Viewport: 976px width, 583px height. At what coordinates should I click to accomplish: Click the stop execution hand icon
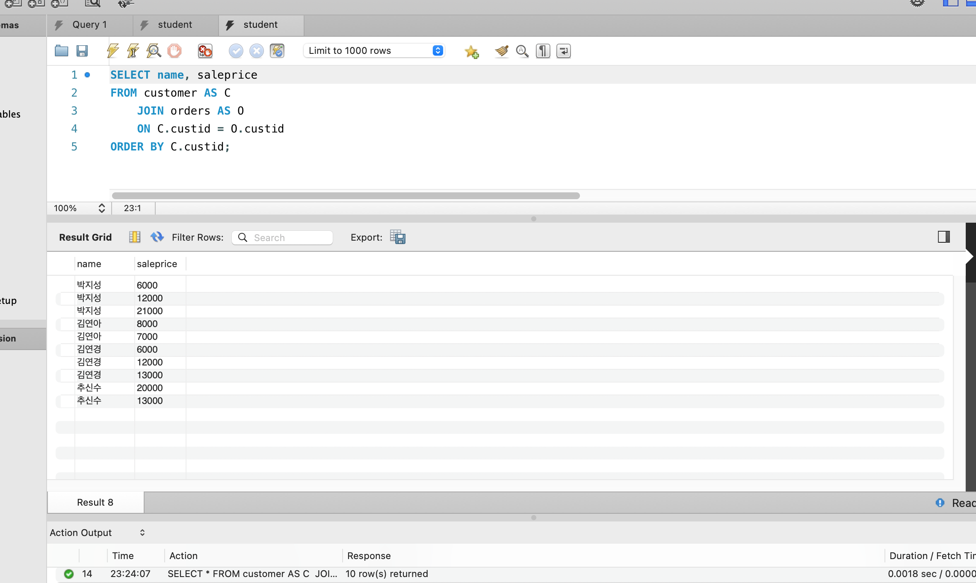(174, 51)
